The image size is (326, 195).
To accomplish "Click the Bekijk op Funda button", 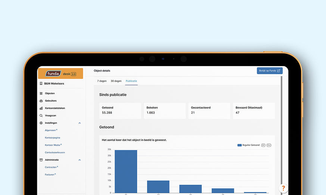I will point(270,71).
